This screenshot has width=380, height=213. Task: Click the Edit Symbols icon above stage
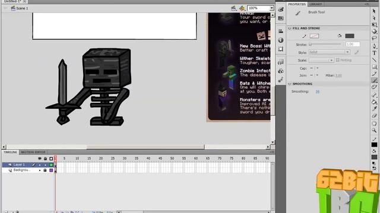click(242, 8)
